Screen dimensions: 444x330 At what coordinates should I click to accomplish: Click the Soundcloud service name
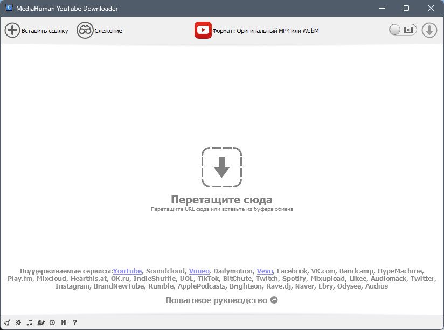tap(165, 271)
